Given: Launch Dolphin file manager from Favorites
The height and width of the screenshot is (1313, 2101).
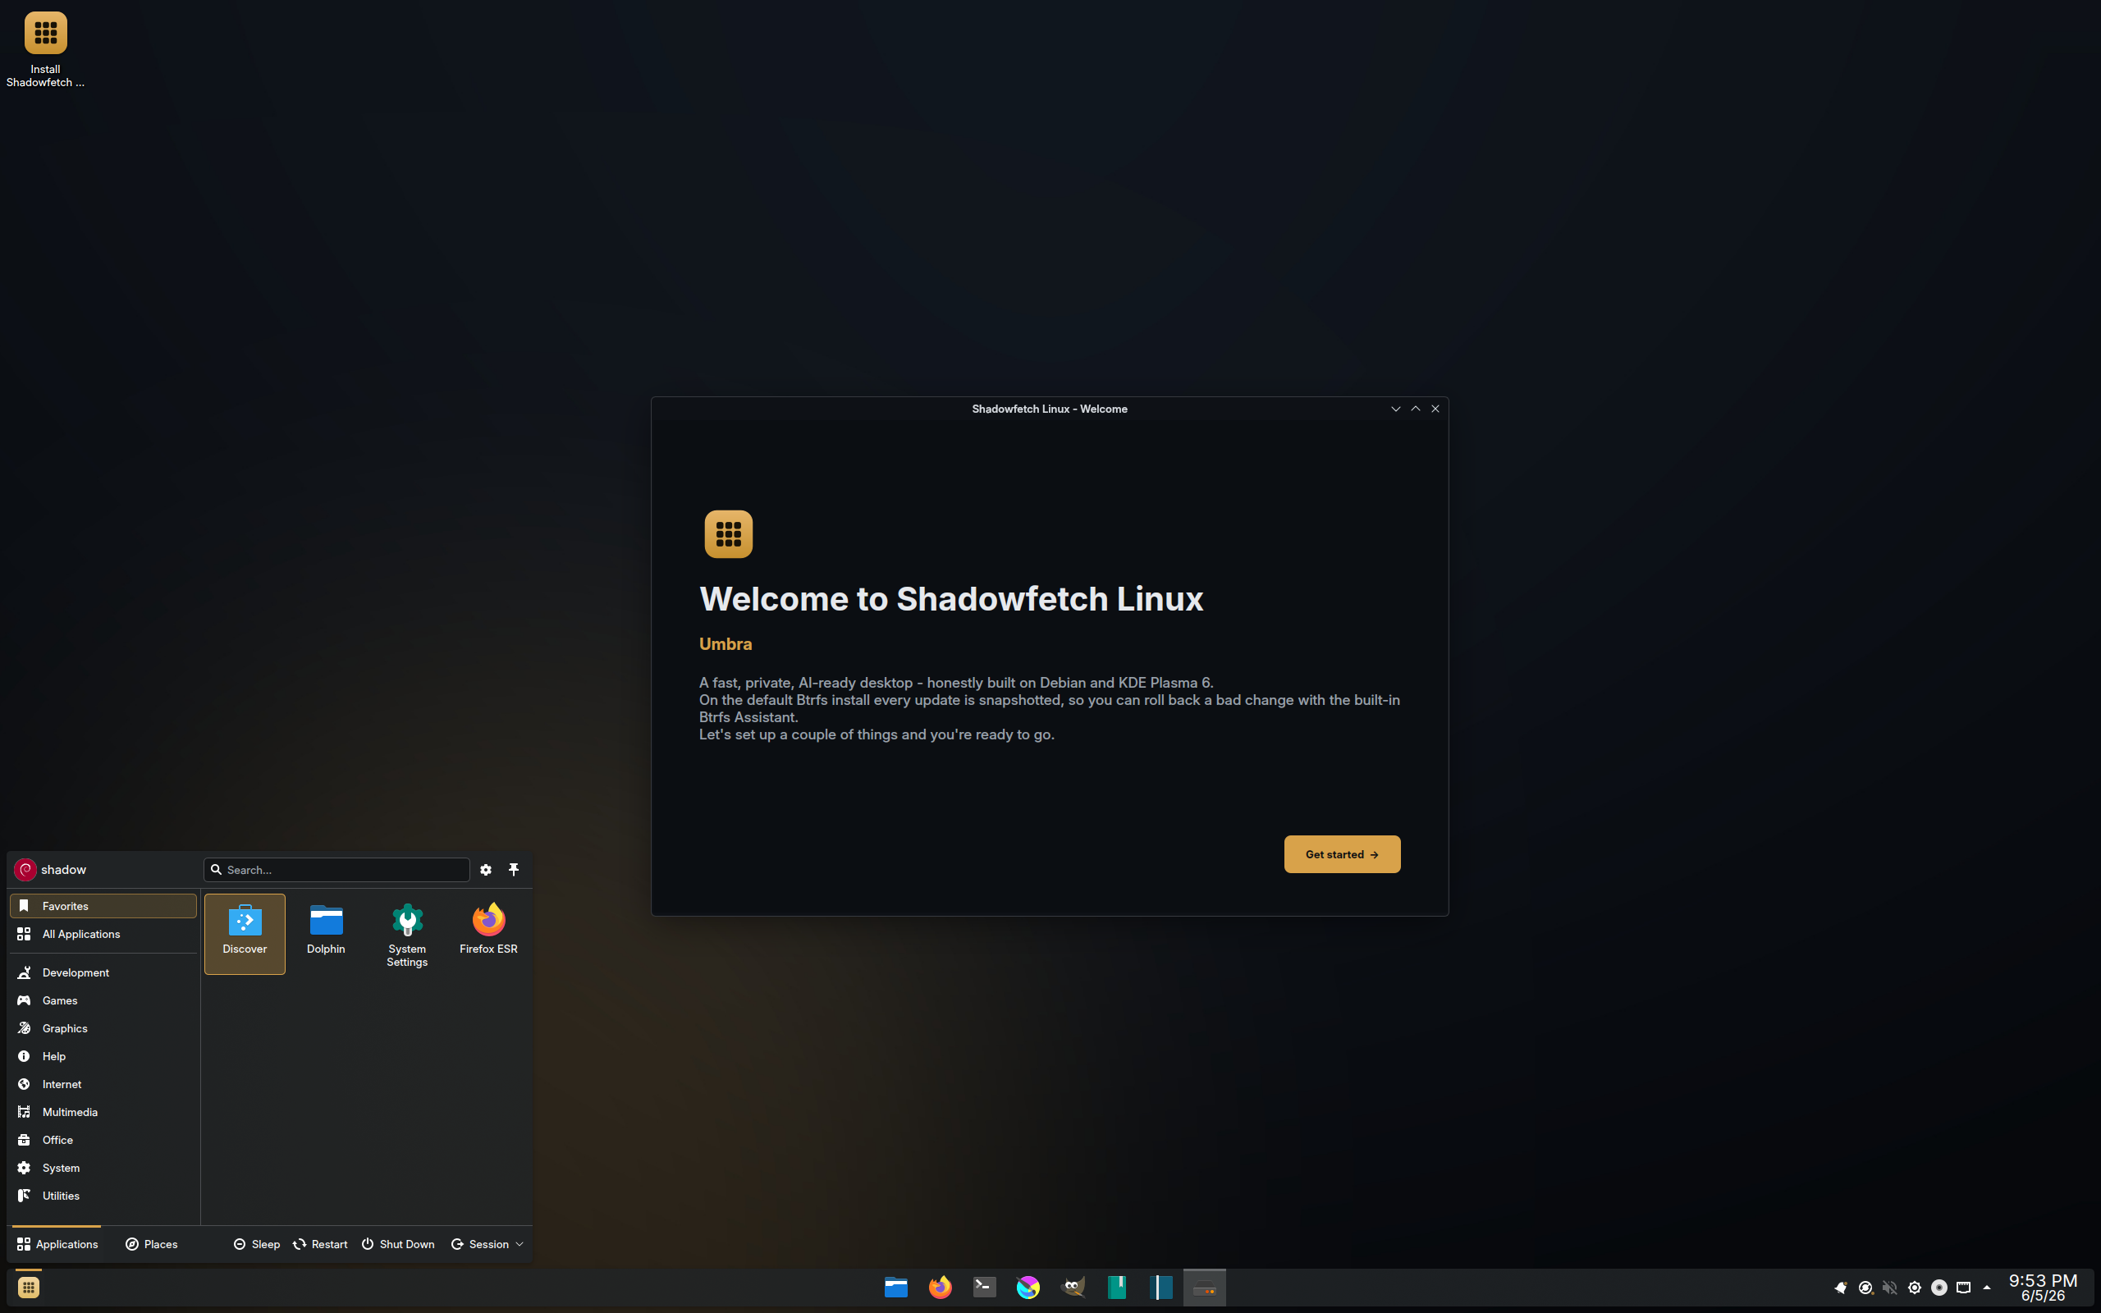Looking at the screenshot, I should (x=326, y=934).
